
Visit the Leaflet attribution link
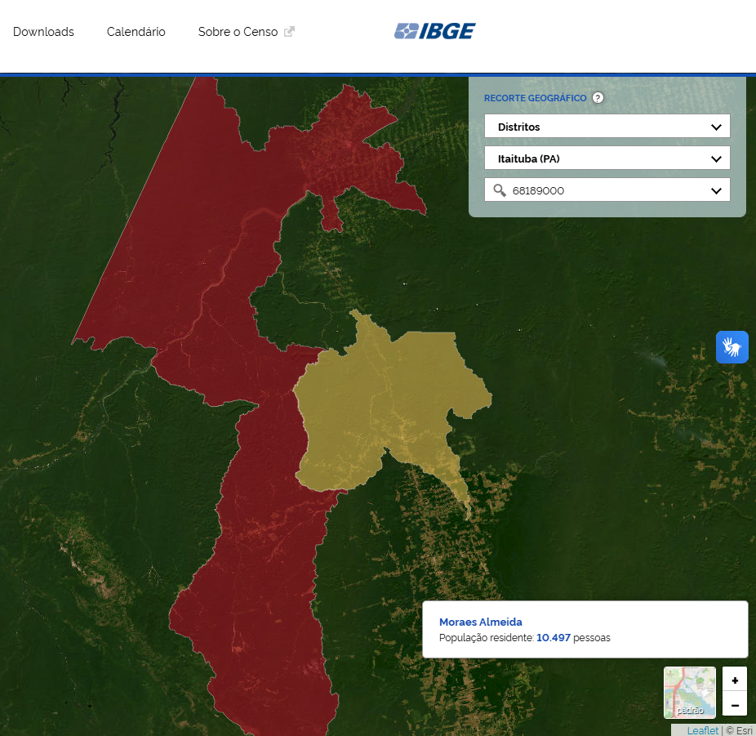coord(702,730)
